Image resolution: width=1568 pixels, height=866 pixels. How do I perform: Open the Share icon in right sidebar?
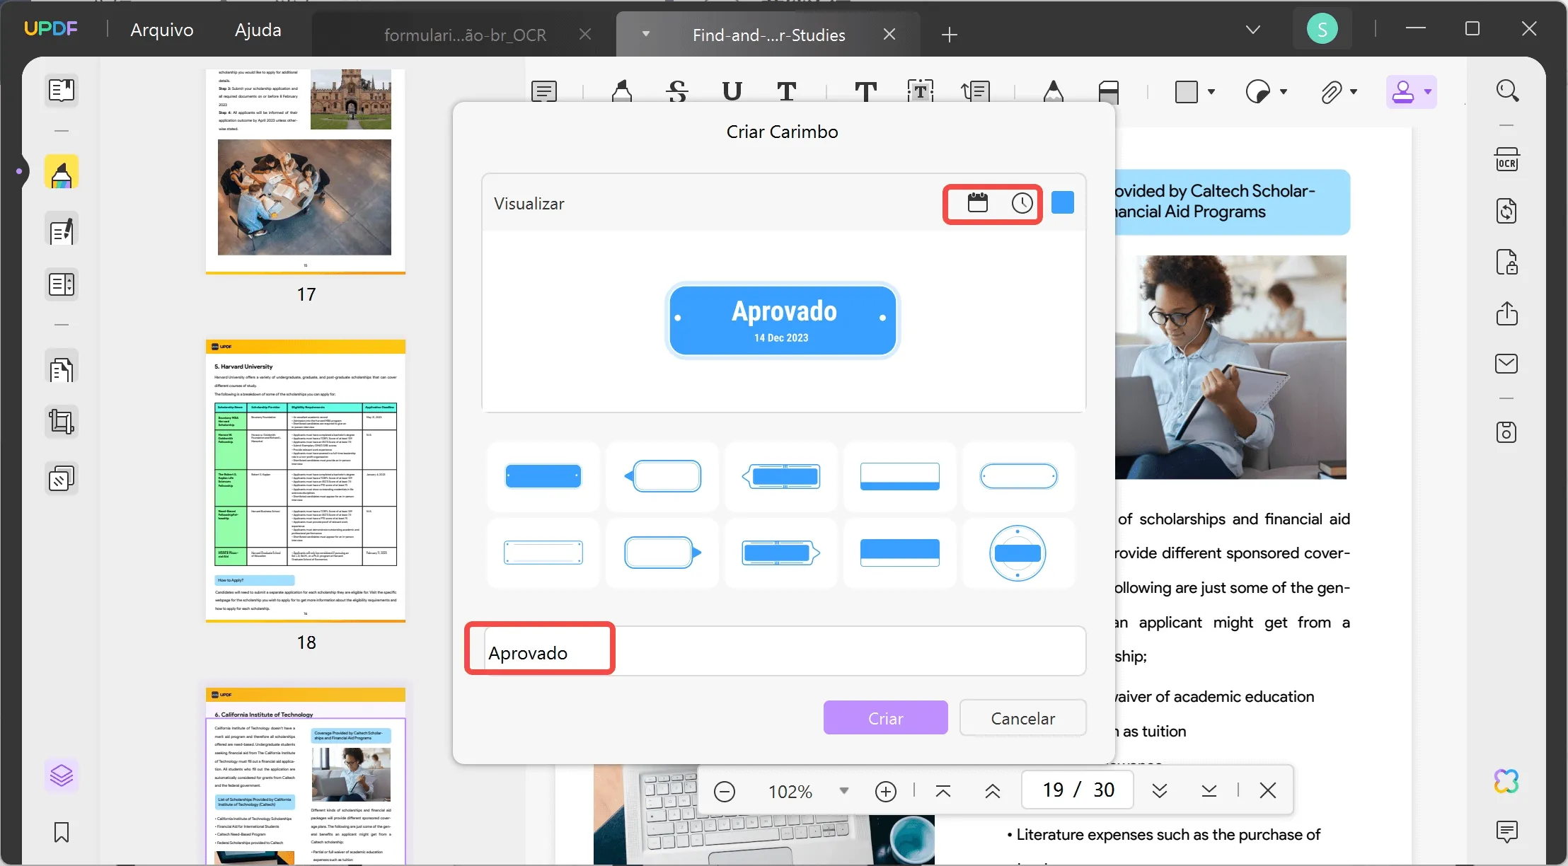pos(1508,314)
